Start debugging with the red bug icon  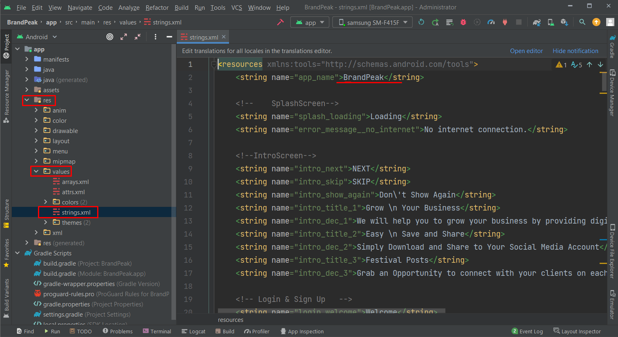tap(463, 22)
